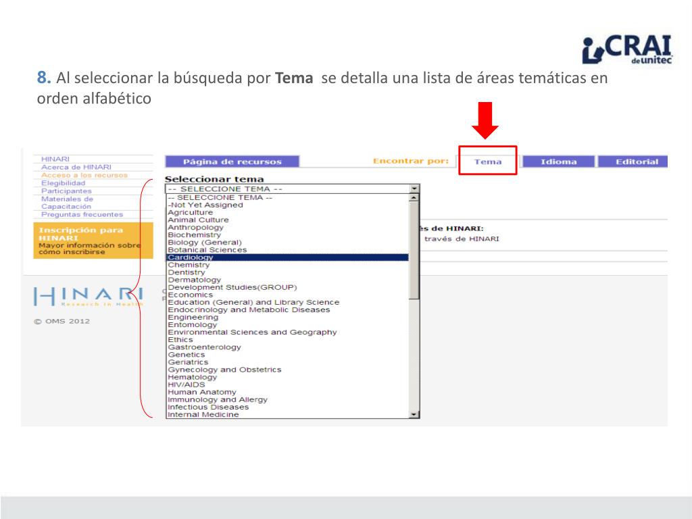
Task: Open Preguntas frecuentes link
Action: (x=82, y=214)
